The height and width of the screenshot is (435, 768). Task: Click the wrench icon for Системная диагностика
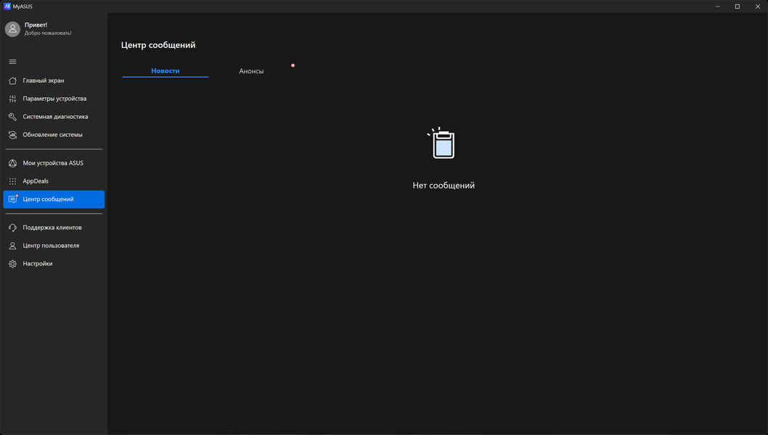(x=13, y=117)
